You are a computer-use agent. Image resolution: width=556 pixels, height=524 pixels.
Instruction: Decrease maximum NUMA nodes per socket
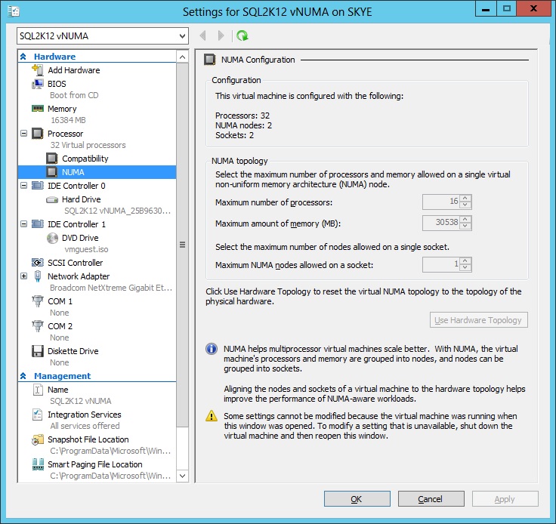pos(465,268)
